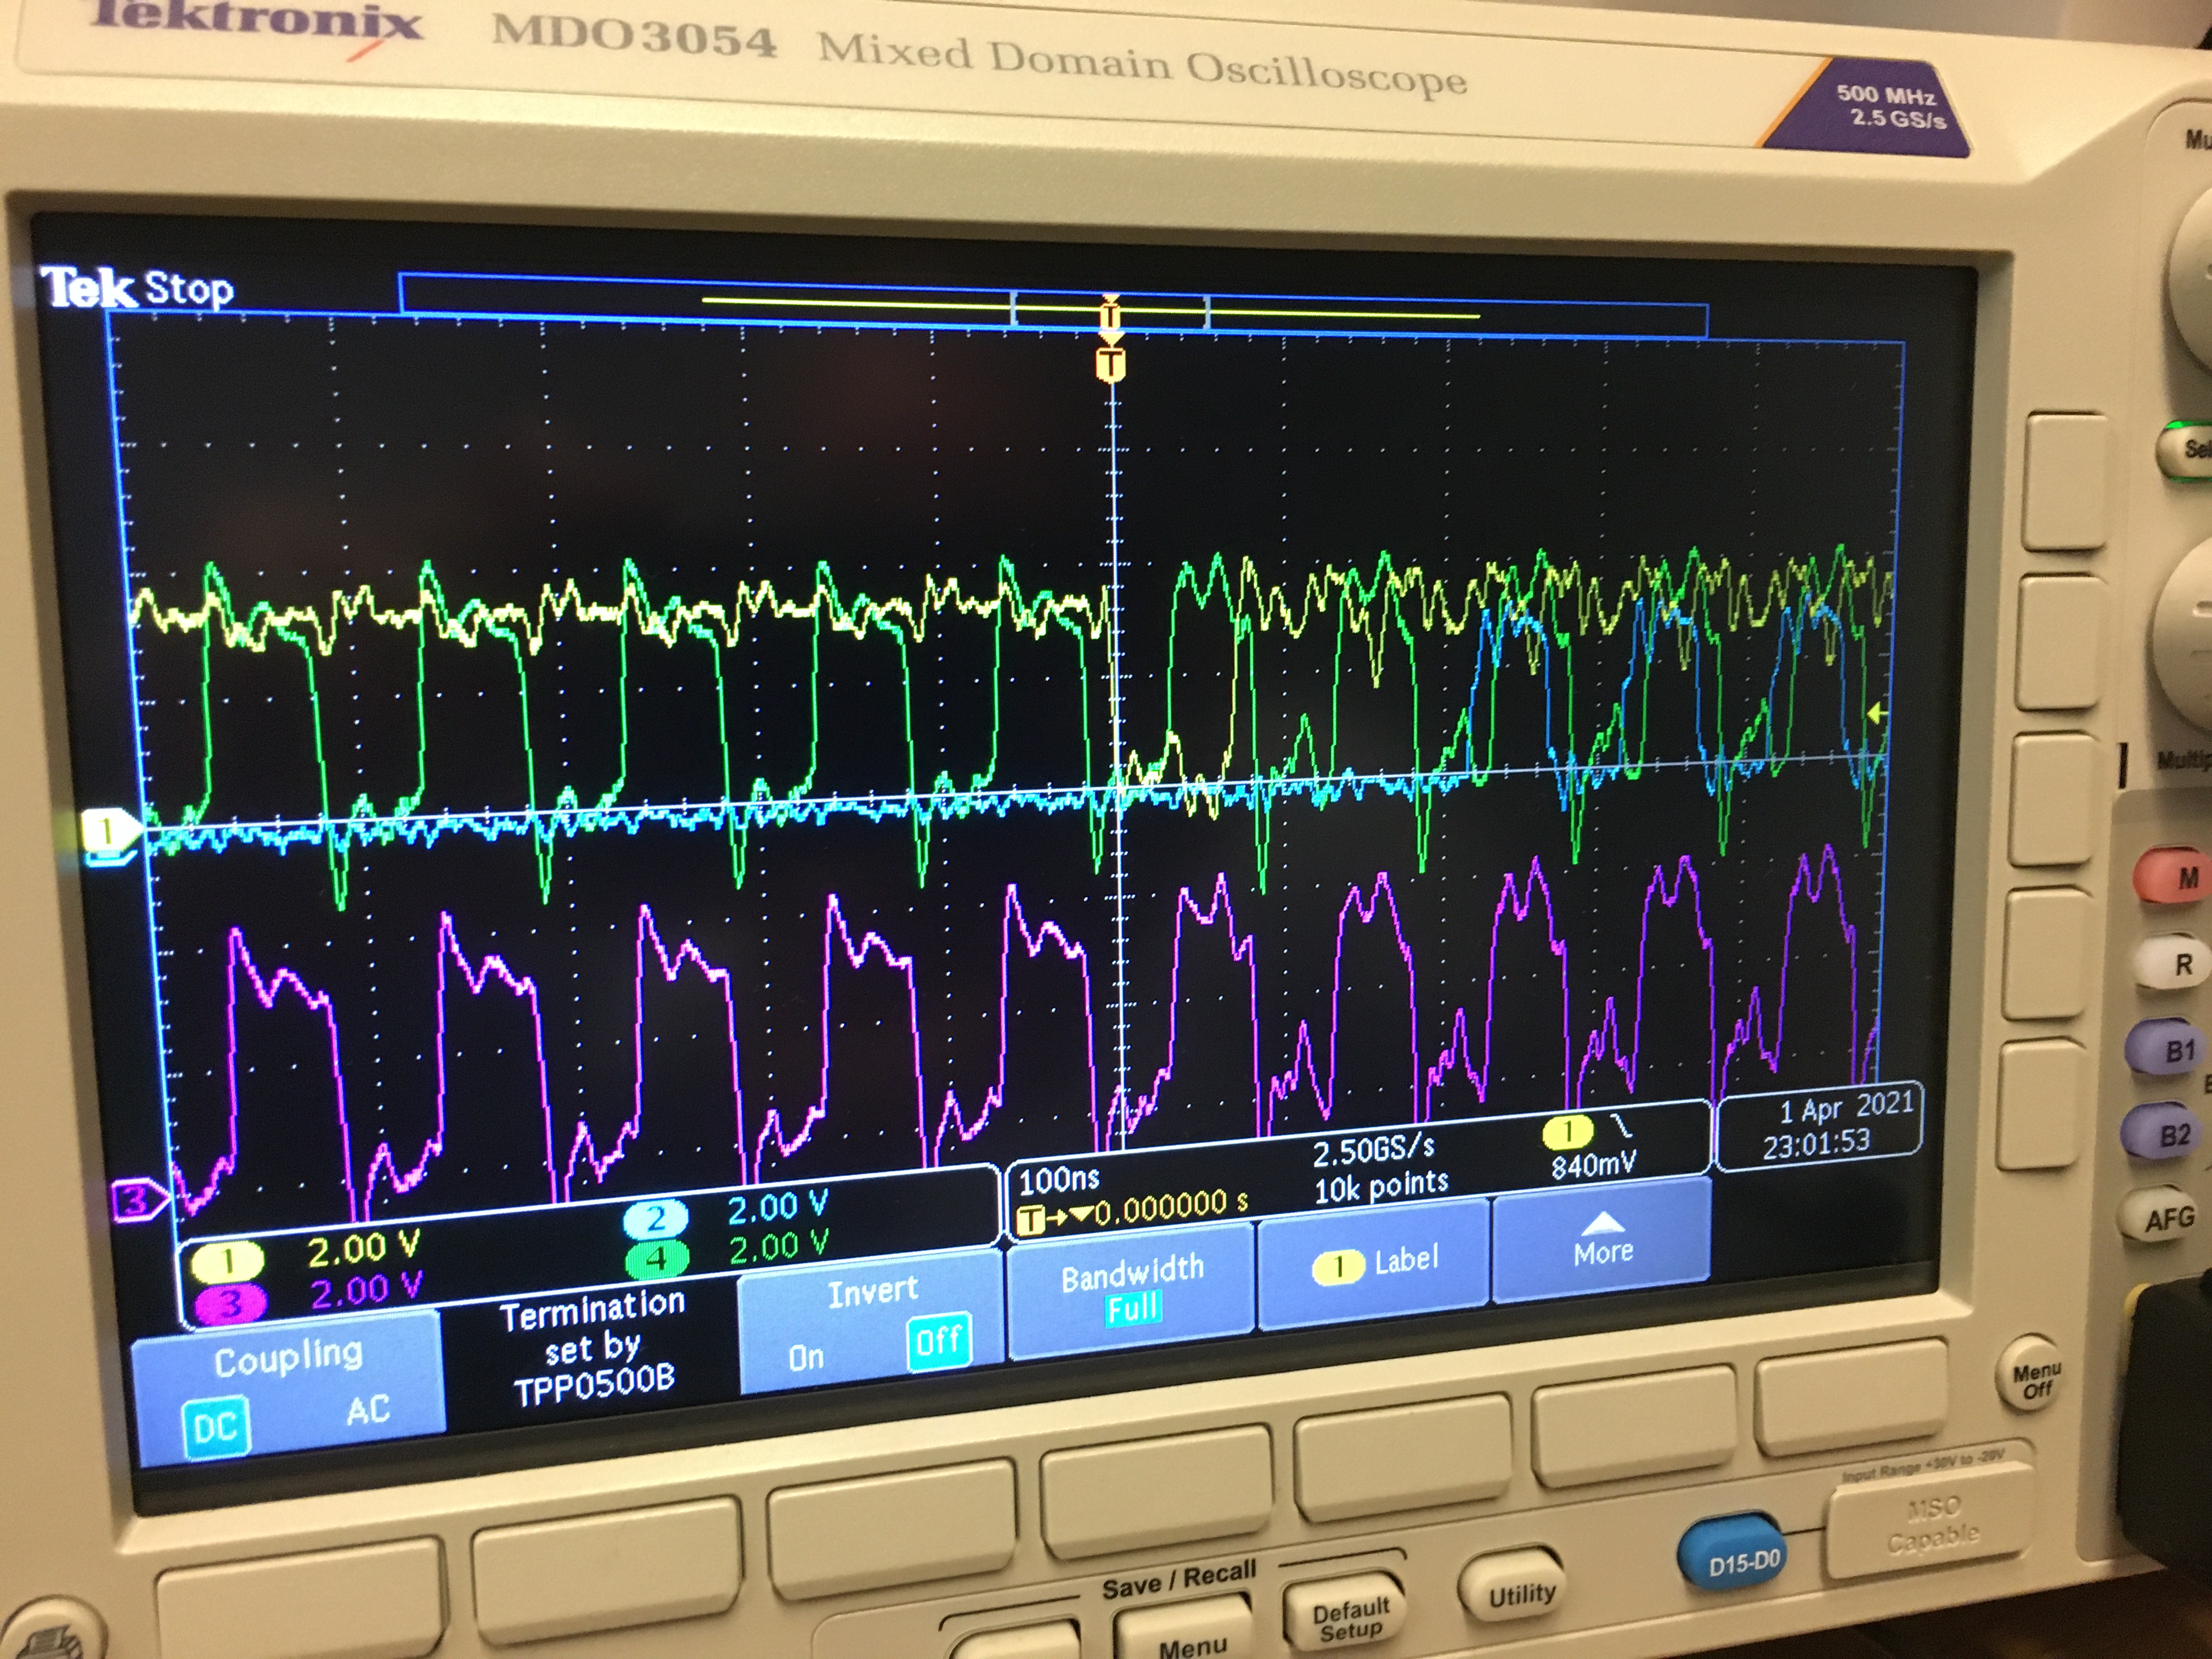This screenshot has height=1659, width=2212.
Task: Click channel 3 magenta badge in readout
Action: [x=230, y=1303]
